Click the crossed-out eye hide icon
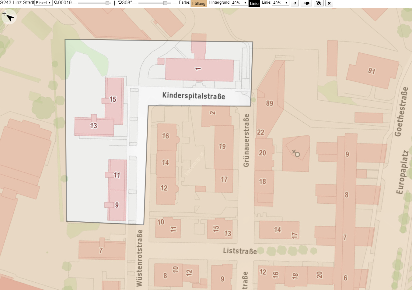 [319, 3]
